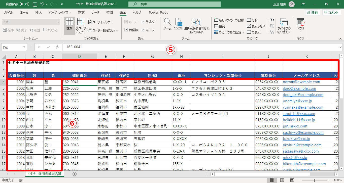Screen dimensions: 344x183
Task: Select the 標準 workbook view button
Action: coord(69,26)
